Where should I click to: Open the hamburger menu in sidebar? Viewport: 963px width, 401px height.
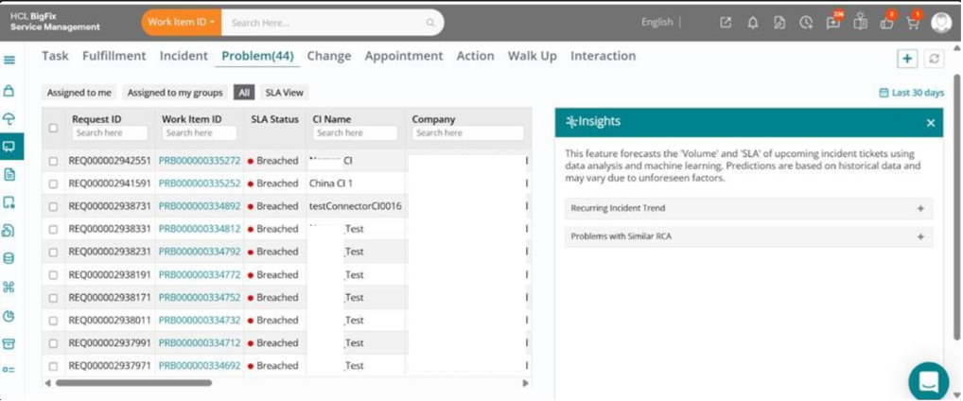click(x=9, y=61)
